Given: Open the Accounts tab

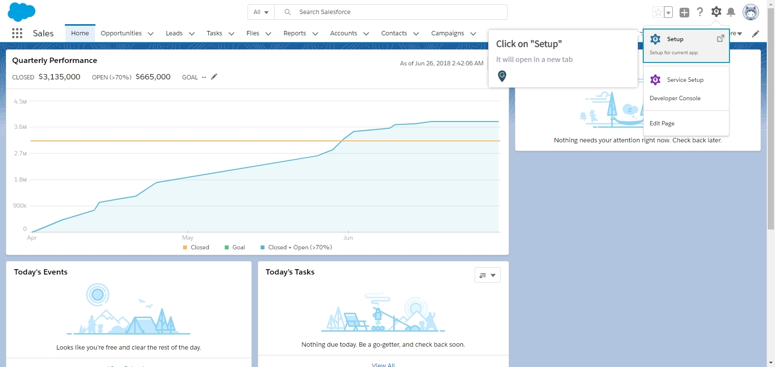Looking at the screenshot, I should click(343, 33).
